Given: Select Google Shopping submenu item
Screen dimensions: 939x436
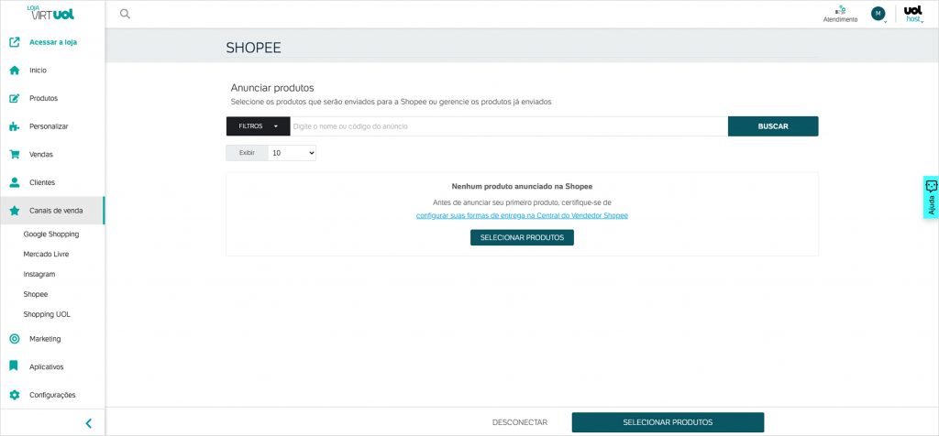Looking at the screenshot, I should tap(51, 234).
